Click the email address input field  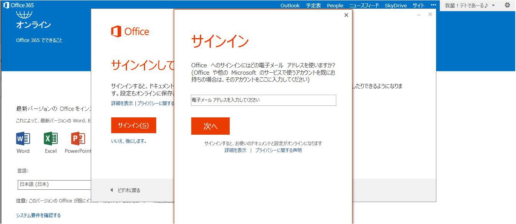pos(264,100)
